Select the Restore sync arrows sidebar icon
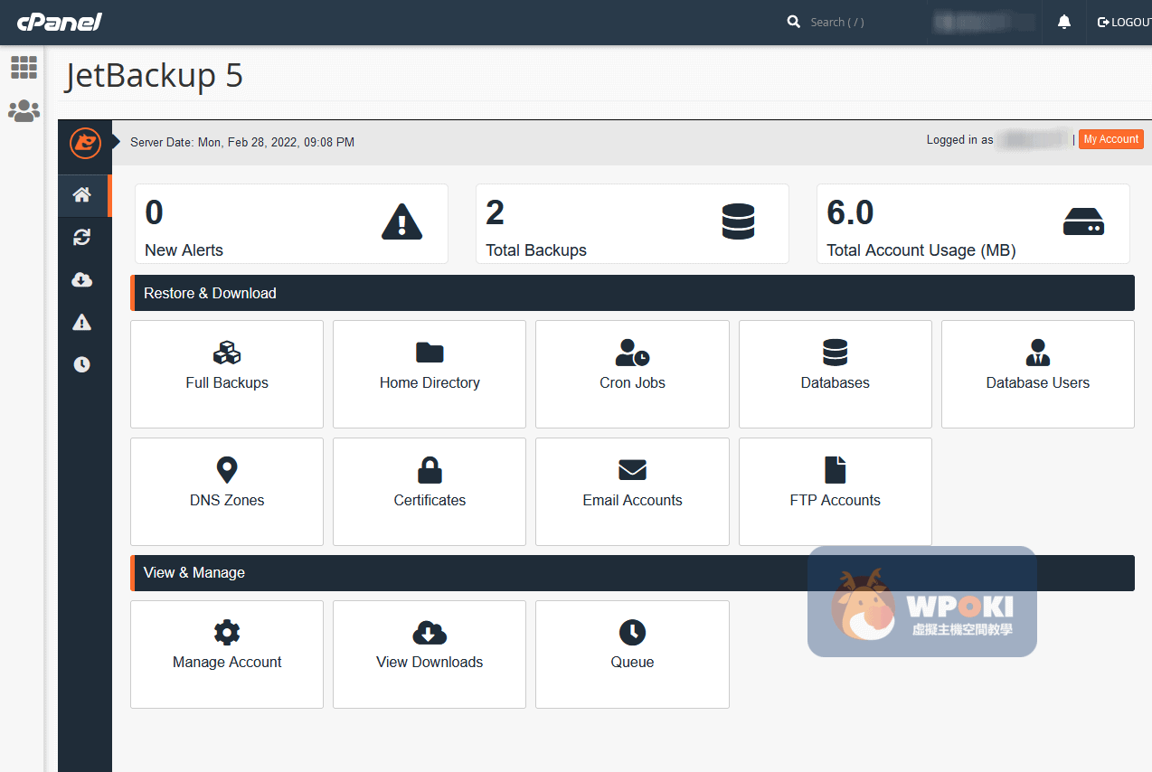The height and width of the screenshot is (772, 1152). click(82, 237)
